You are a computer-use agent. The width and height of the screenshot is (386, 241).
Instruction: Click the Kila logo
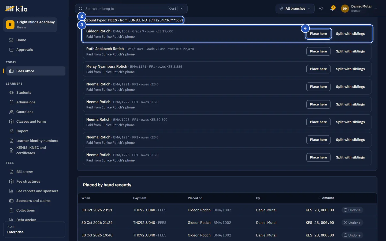tap(16, 9)
